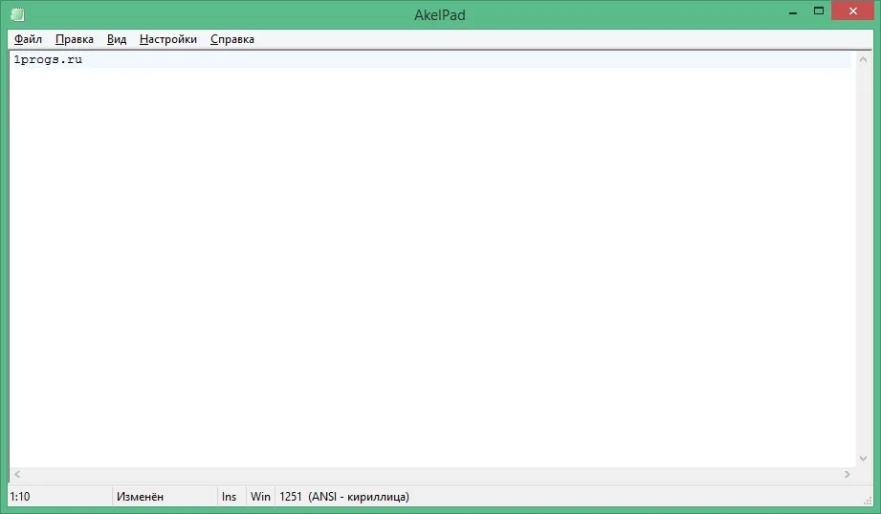
Task: Open the Файл menu
Action: click(28, 39)
